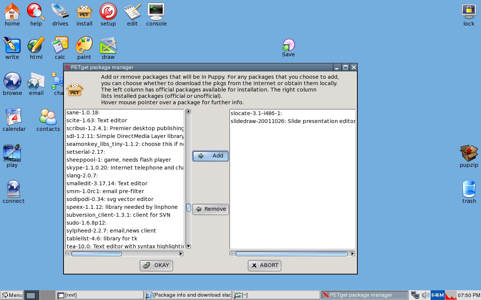Select slang-2.0.7 package
The image size is (481, 300).
pyautogui.click(x=124, y=175)
